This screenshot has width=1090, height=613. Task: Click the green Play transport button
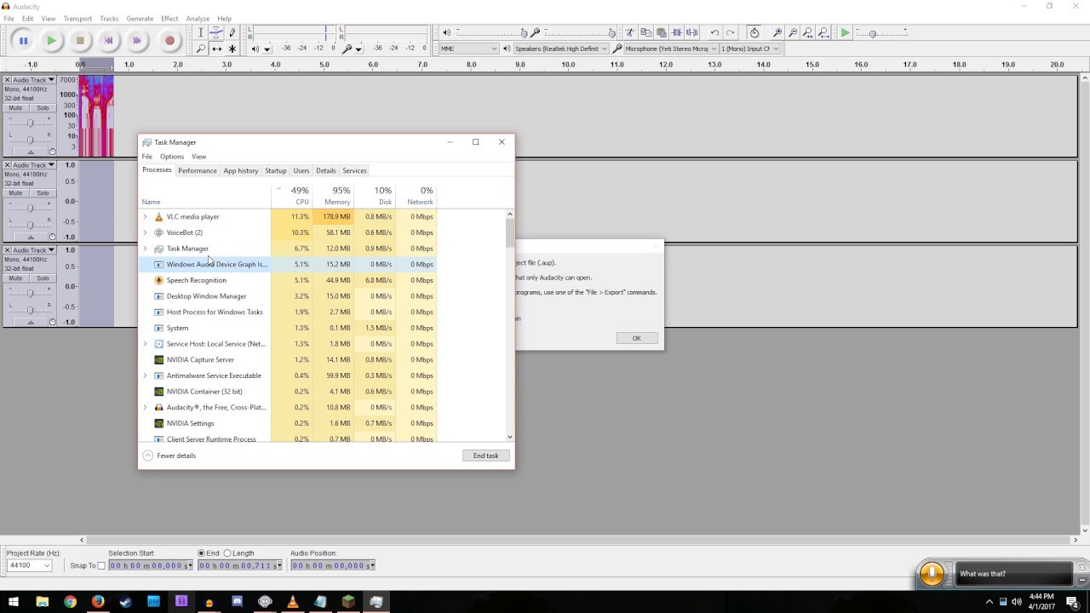52,40
